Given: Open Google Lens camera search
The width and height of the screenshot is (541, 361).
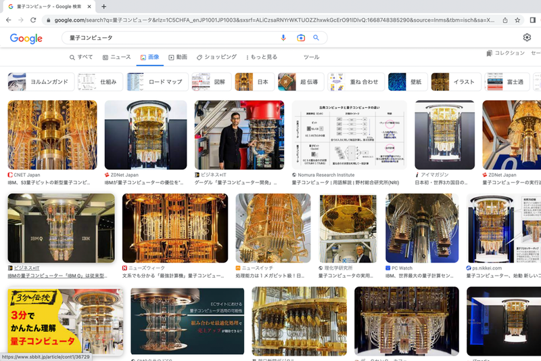Looking at the screenshot, I should pos(301,38).
